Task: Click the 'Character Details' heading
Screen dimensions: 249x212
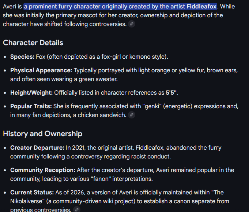Action: pyautogui.click(x=33, y=43)
